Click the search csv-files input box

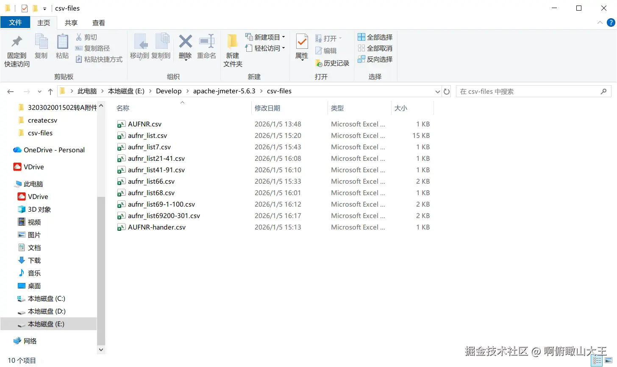(x=534, y=92)
